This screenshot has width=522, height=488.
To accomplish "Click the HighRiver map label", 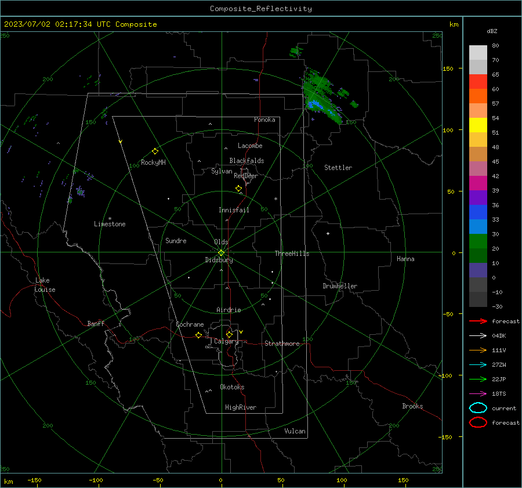I will click(x=241, y=407).
